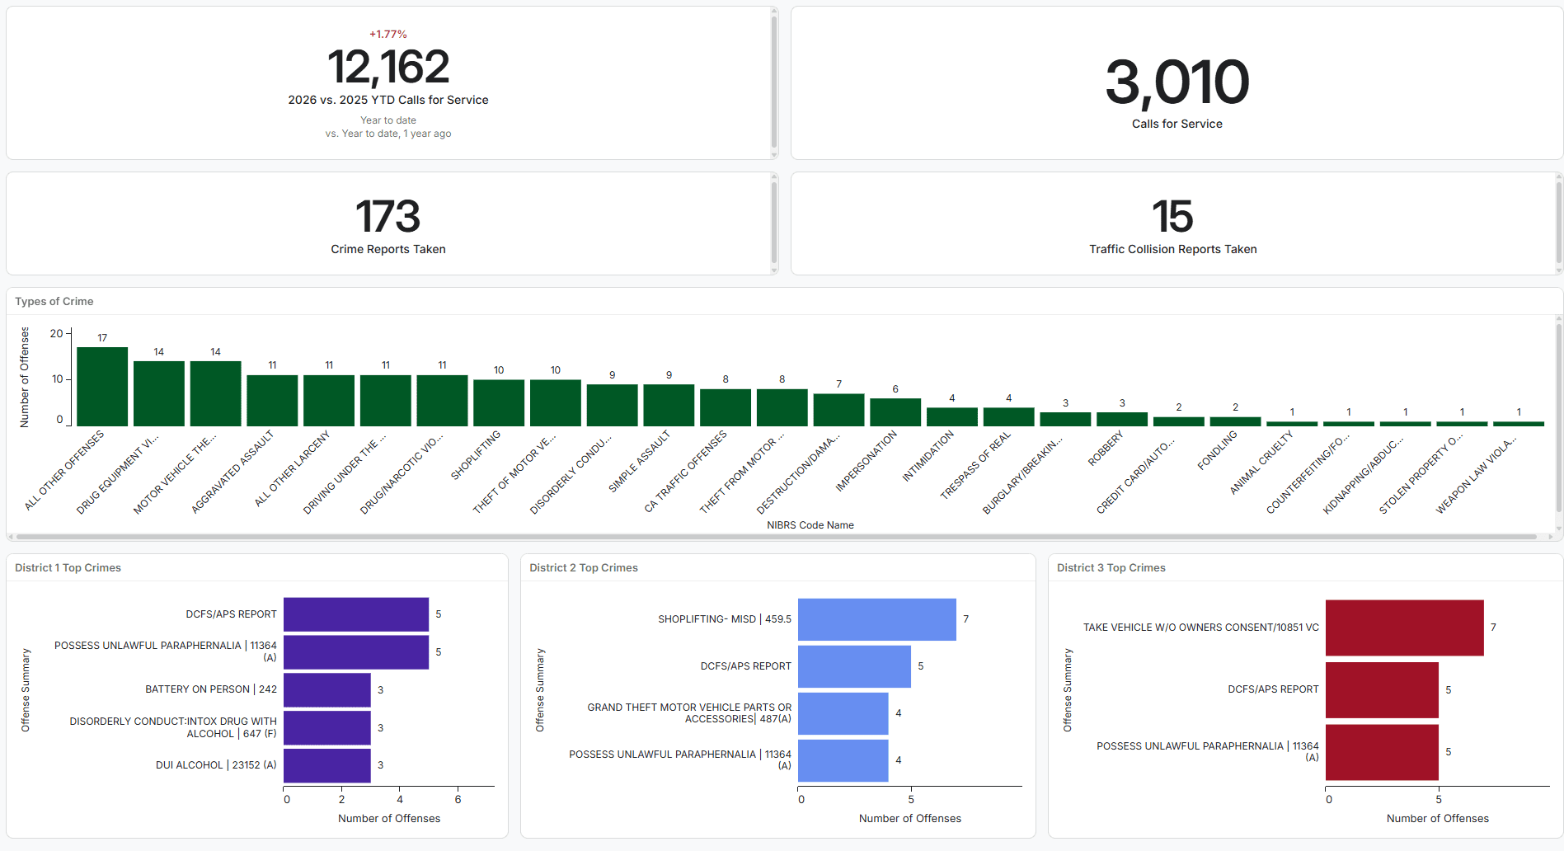Click the District 2 Top Crimes title
Viewport: 1564px width, 851px height.
coord(584,567)
